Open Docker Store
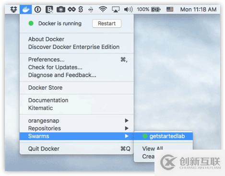Image resolution: width=225 pixels, height=176 pixels. (x=77, y=88)
